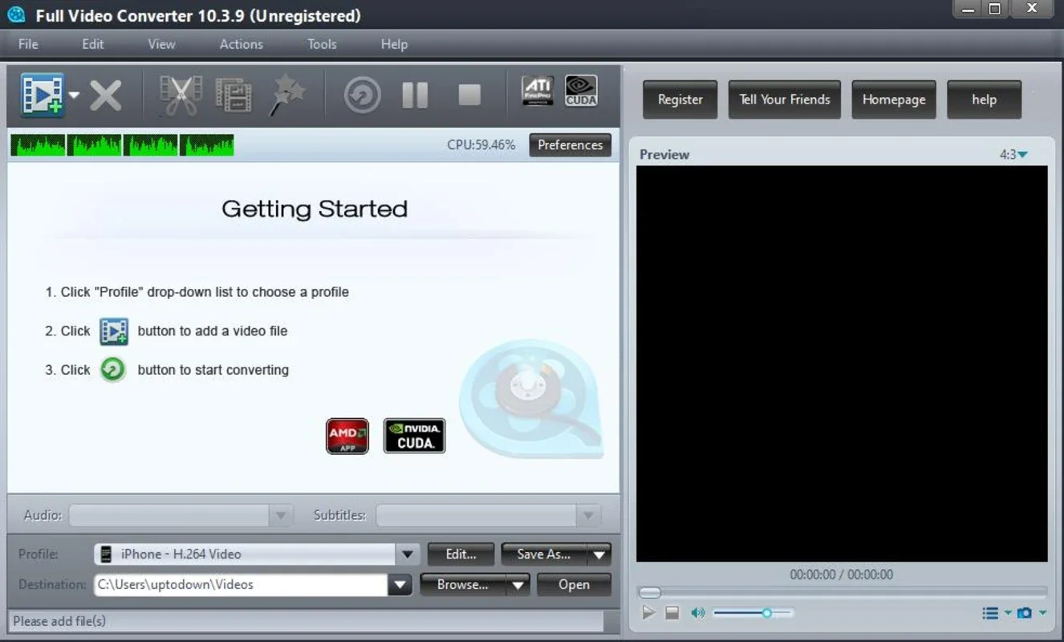Click the "Please add file(s)" status text
The height and width of the screenshot is (642, 1064).
click(59, 621)
